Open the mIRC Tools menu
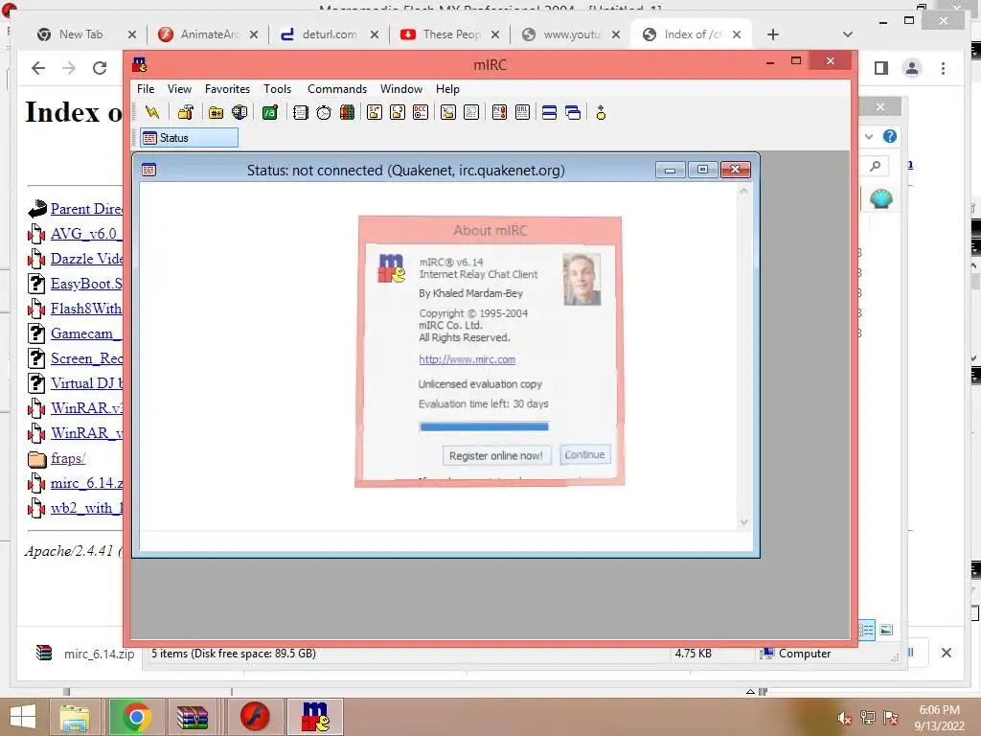981x736 pixels. tap(277, 89)
